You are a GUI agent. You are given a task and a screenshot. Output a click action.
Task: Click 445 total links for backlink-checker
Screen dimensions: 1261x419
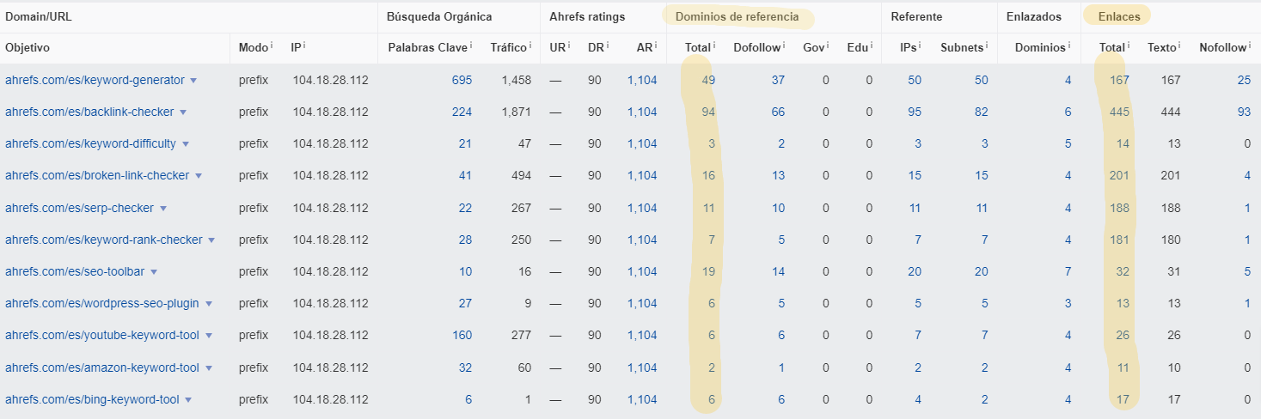(x=1119, y=112)
